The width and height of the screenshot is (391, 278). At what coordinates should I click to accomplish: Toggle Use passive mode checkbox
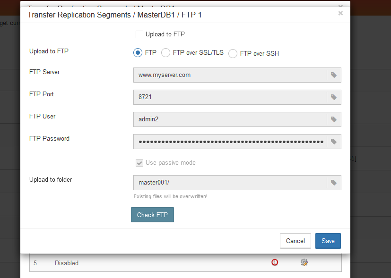click(x=139, y=163)
